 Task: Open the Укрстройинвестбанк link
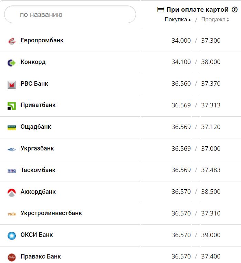[51, 213]
